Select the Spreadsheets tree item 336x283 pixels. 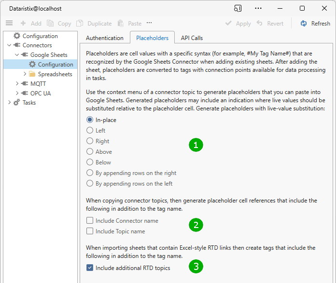tap(55, 74)
